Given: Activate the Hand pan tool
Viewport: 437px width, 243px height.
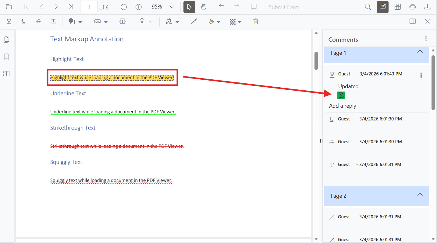Looking at the screenshot, I should (x=204, y=7).
